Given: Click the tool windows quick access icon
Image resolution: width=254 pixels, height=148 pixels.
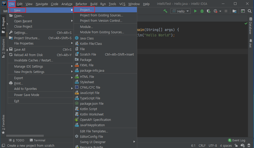Looking at the screenshot, I should tap(3, 145).
